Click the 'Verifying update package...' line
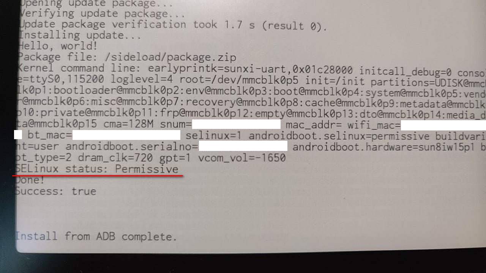The height and width of the screenshot is (273, 486). (x=103, y=14)
